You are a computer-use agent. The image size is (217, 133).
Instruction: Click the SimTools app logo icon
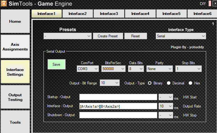[x=4, y=3]
